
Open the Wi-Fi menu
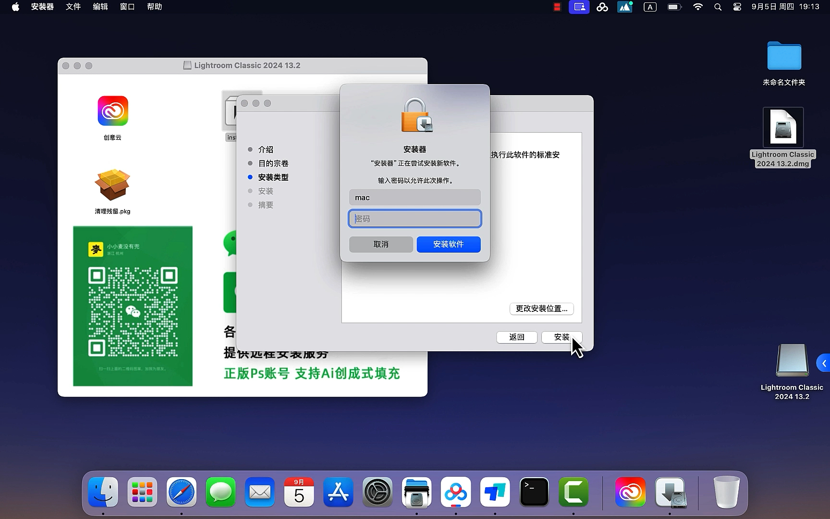click(698, 7)
